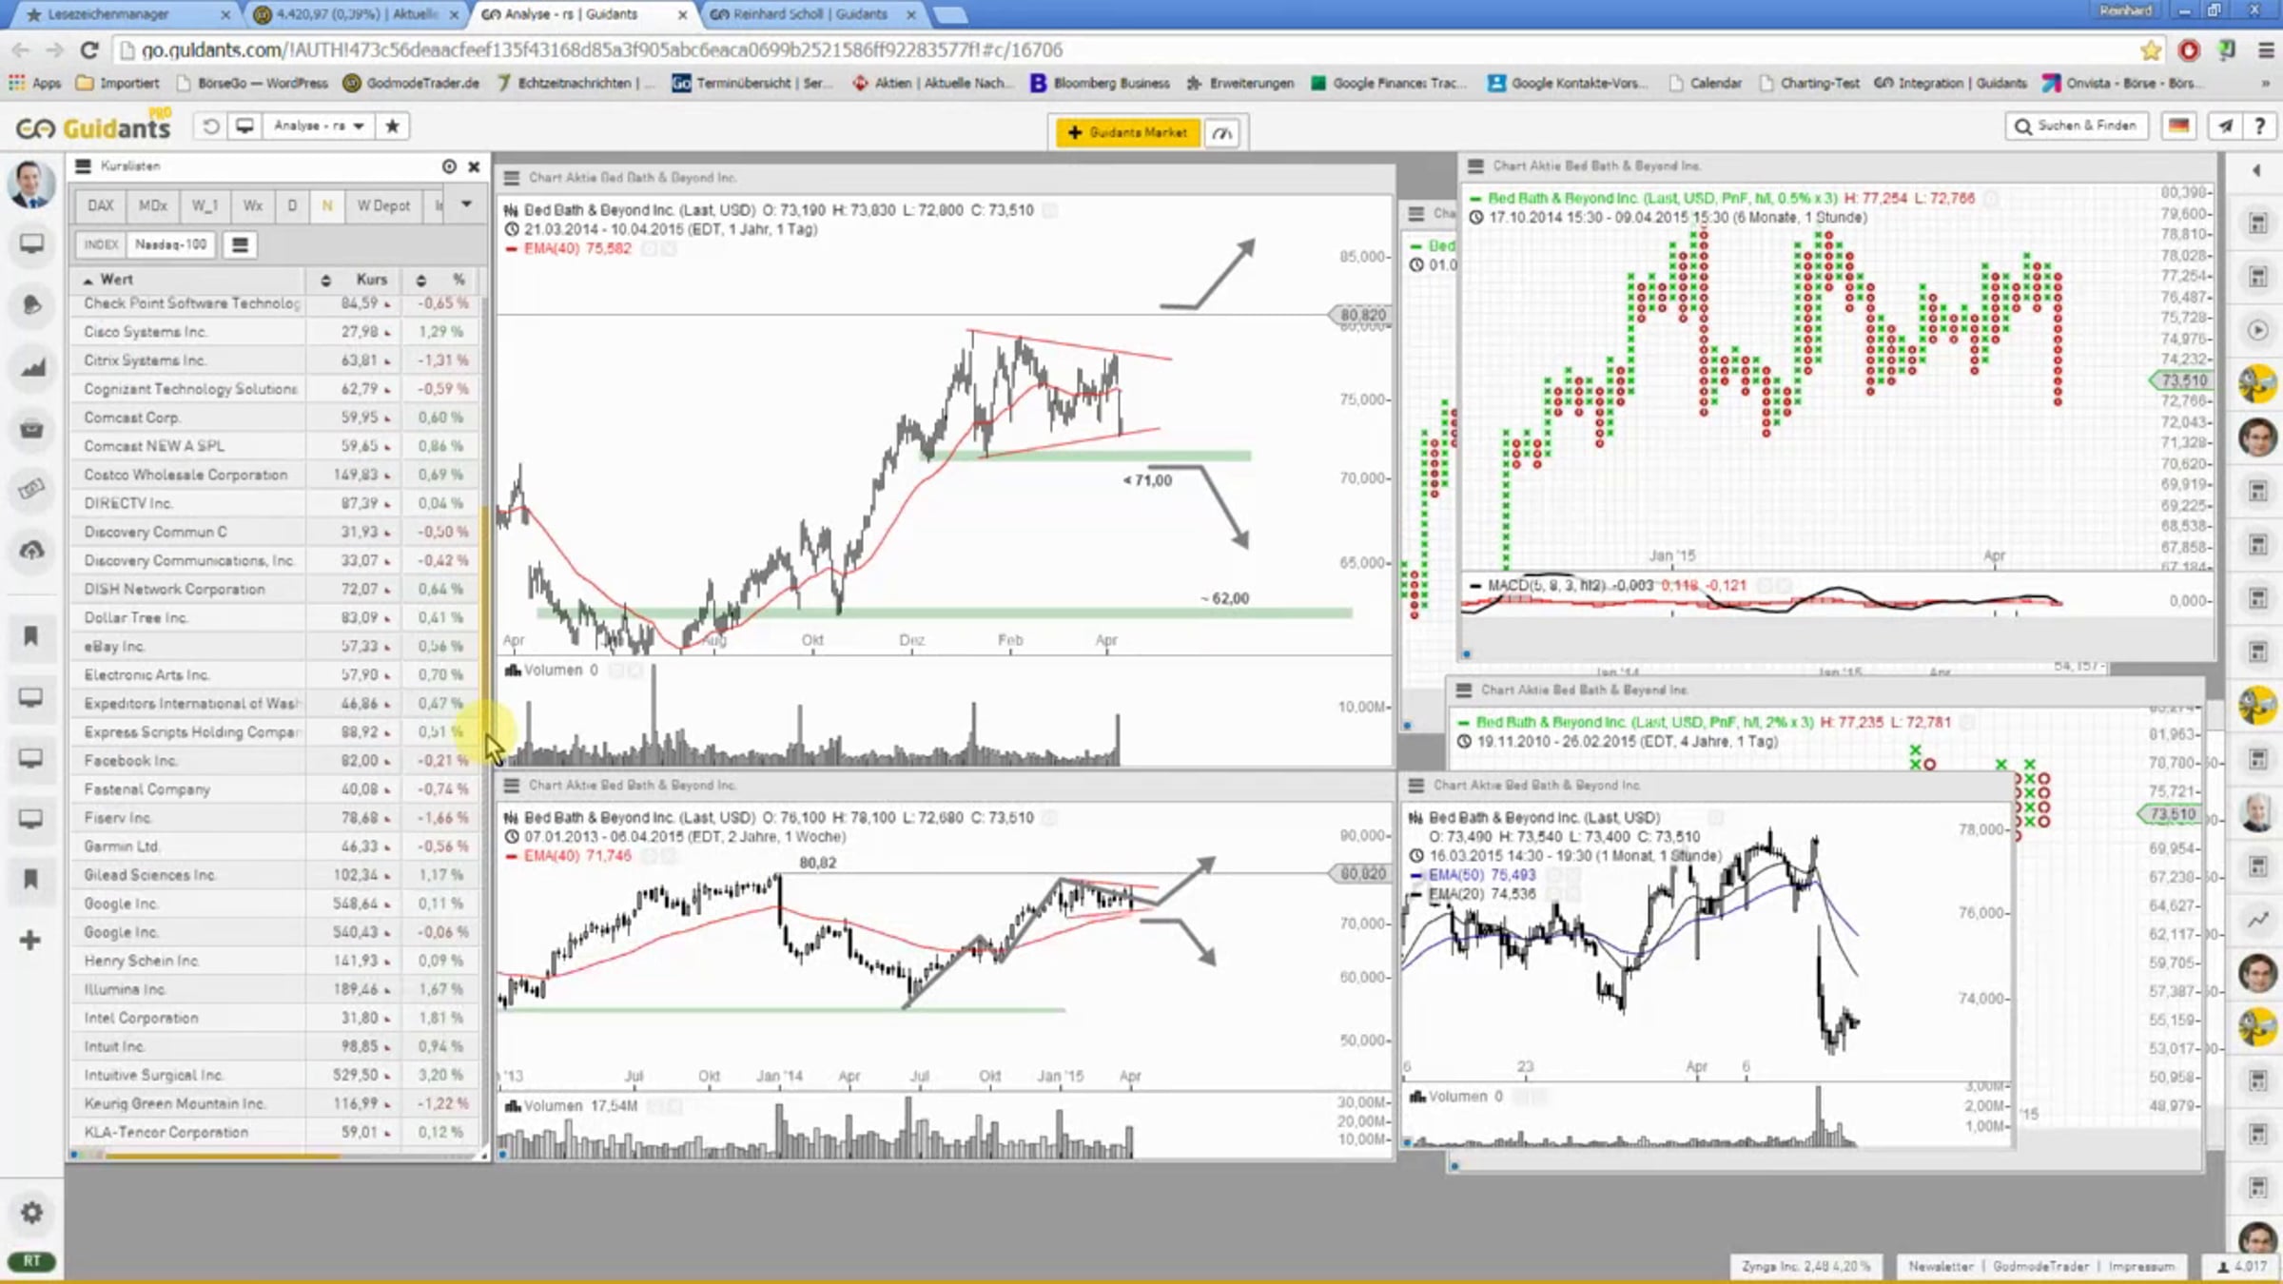Image resolution: width=2283 pixels, height=1284 pixels.
Task: Open menu of the 4 Jahre PnF chart widget
Action: click(x=1463, y=690)
